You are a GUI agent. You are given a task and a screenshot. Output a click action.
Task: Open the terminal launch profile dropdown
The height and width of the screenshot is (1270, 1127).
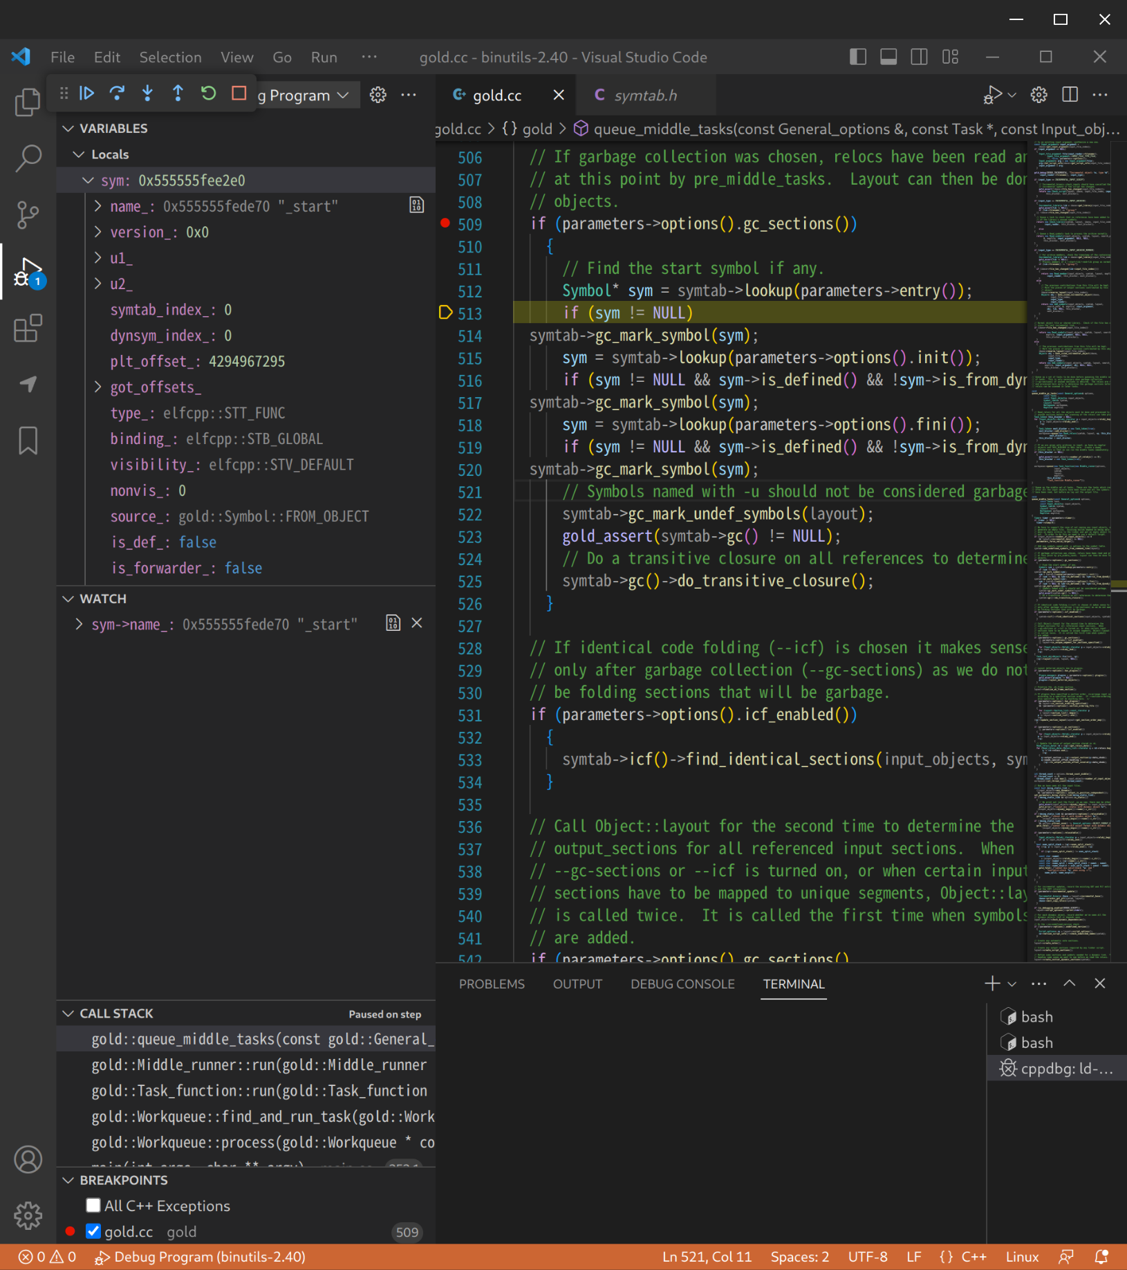point(1012,984)
